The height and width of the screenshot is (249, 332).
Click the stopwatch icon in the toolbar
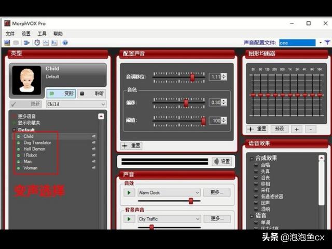pyautogui.click(x=37, y=43)
